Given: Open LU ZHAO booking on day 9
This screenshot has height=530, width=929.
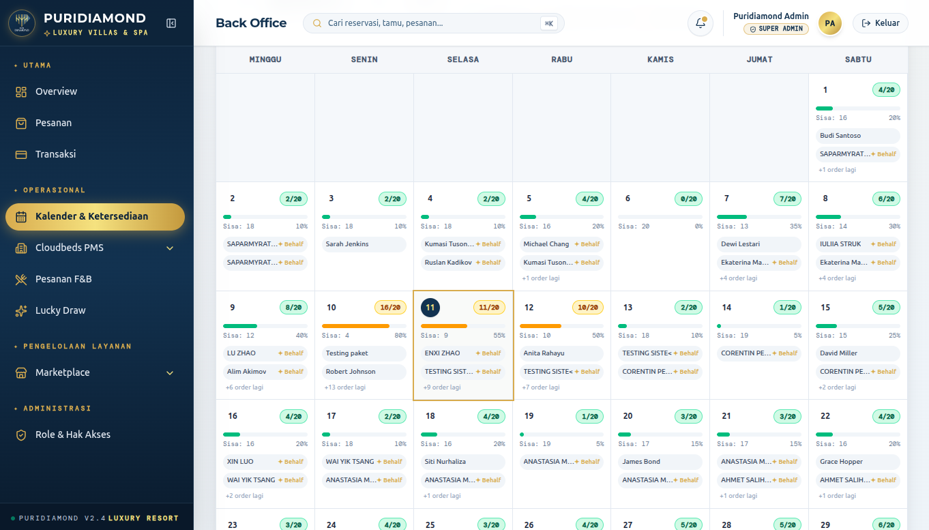Looking at the screenshot, I should [265, 353].
